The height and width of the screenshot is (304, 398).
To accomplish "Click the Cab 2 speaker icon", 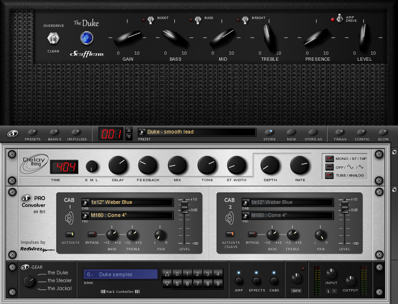I will [x=230, y=218].
